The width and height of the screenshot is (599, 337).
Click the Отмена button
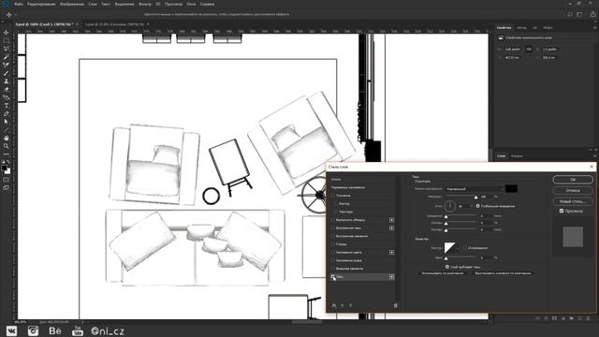[573, 190]
